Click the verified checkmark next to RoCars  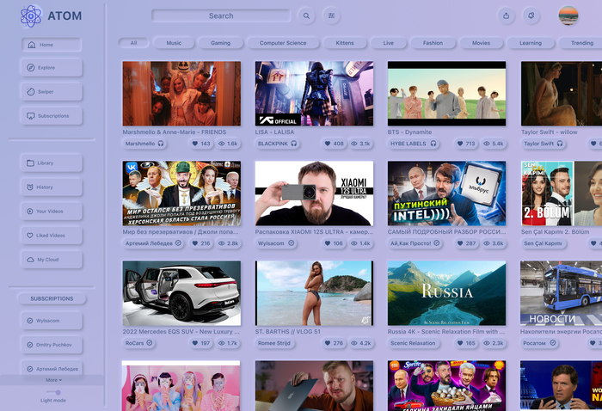[150, 343]
